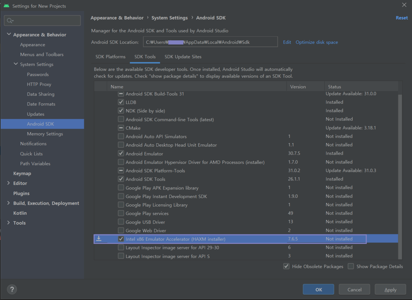Check Google Play services checkbox

point(121,213)
